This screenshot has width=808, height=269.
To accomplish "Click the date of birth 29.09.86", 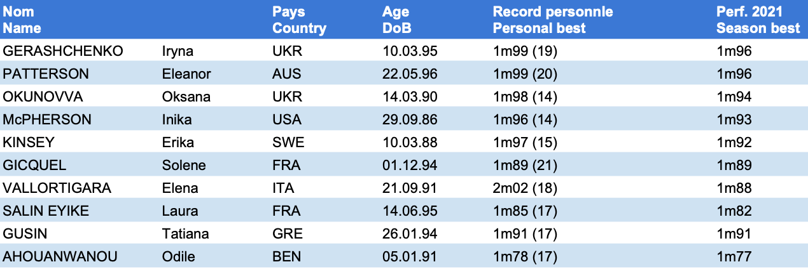I will pos(410,120).
